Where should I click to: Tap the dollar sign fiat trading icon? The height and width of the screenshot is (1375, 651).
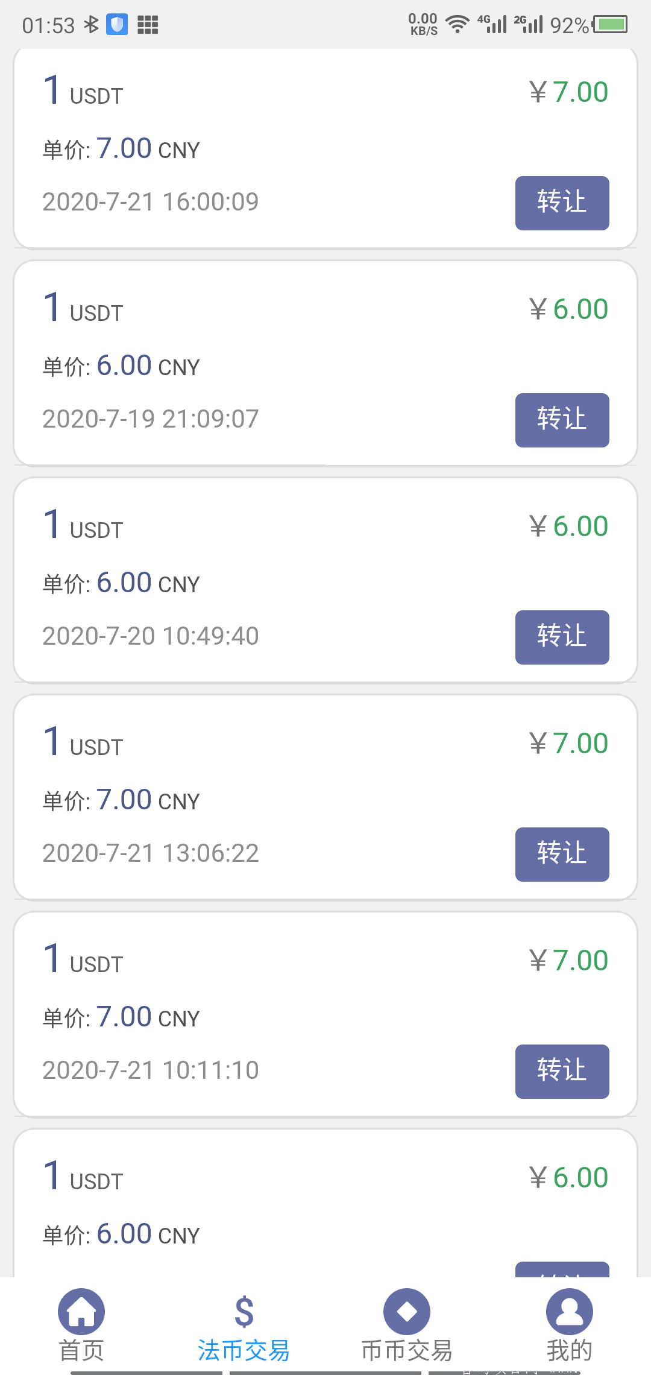point(244,1311)
